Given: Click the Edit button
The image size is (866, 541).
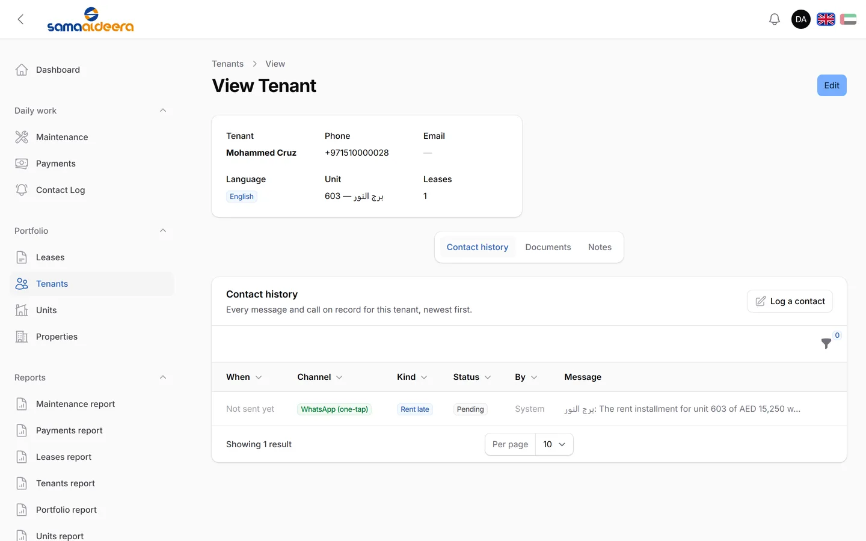Looking at the screenshot, I should pyautogui.click(x=832, y=85).
